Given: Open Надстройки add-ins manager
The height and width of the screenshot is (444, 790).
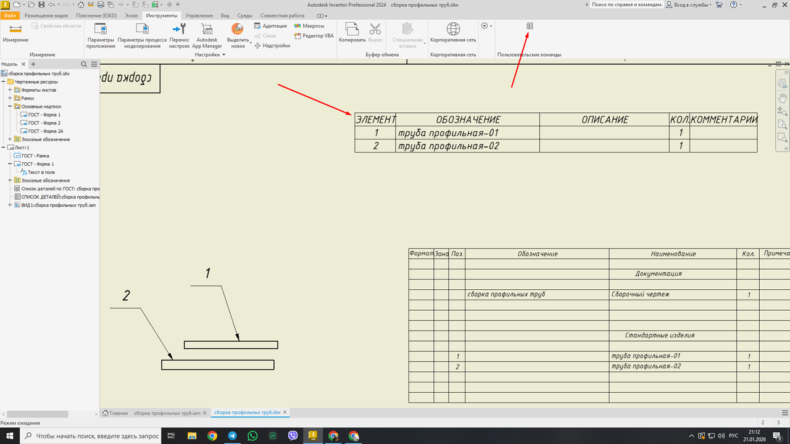Looking at the screenshot, I should 272,46.
